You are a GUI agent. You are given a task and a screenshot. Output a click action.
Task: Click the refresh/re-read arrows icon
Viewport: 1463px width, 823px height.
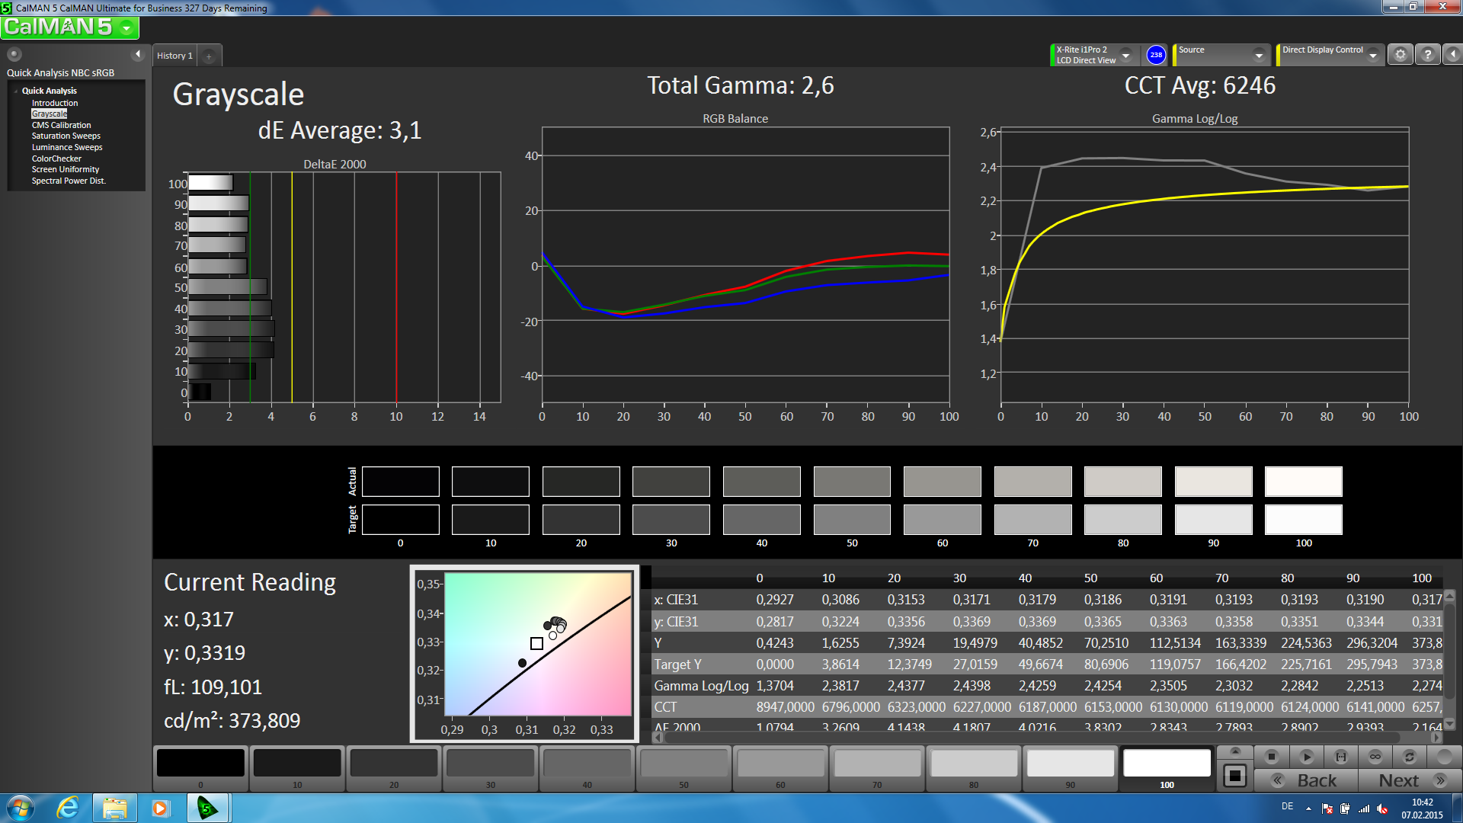pyautogui.click(x=1409, y=757)
